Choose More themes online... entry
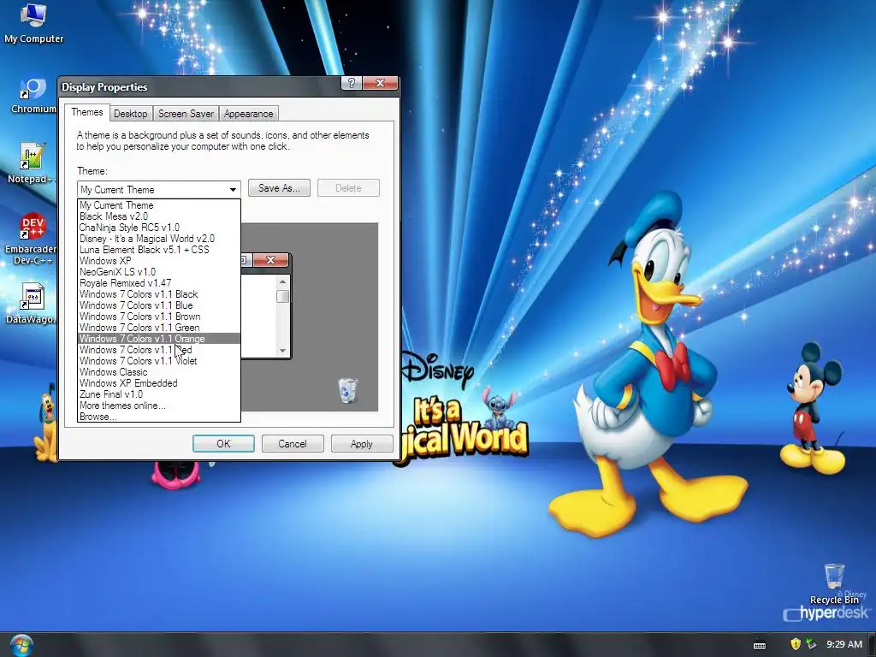Viewport: 876px width, 657px height. 158,405
